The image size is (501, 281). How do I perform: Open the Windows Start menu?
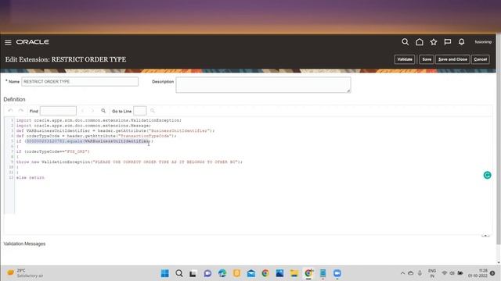[165, 273]
